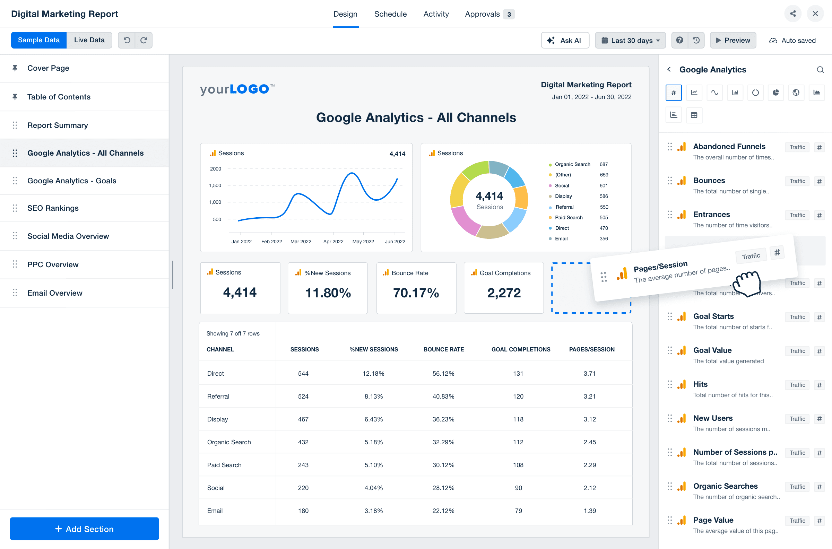Screen dimensions: 832x549
Task: Select the horizontal bar chart widget type
Action: pyautogui.click(x=674, y=115)
